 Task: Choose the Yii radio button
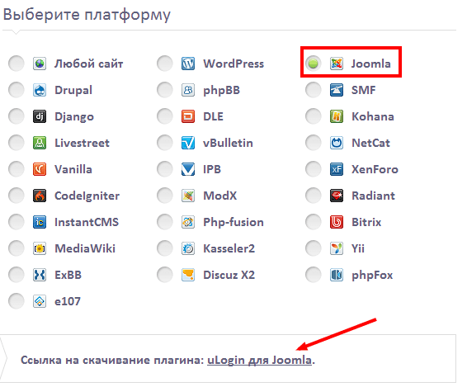(313, 248)
